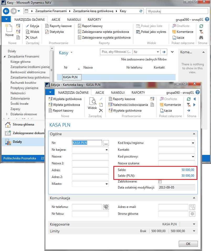Expand the Limity section
The height and width of the screenshot is (251, 211).
click(194, 231)
